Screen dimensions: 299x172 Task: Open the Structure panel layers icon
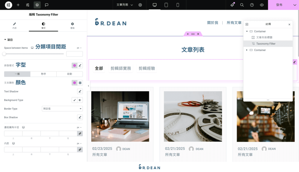coord(37,5)
